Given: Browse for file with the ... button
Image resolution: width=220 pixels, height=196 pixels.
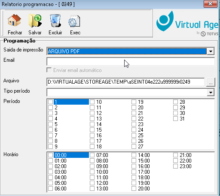Looking at the screenshot, I should (x=211, y=82).
